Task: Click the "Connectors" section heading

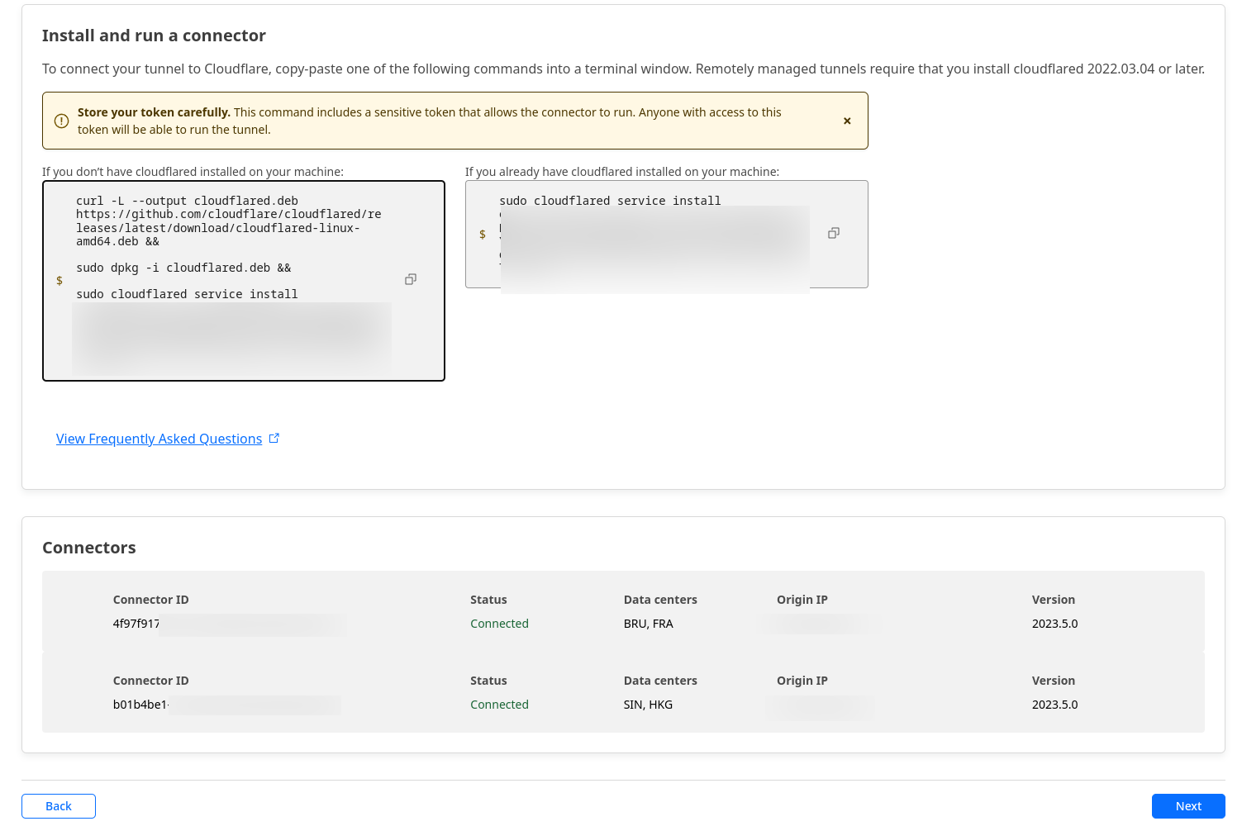Action: pos(89,548)
